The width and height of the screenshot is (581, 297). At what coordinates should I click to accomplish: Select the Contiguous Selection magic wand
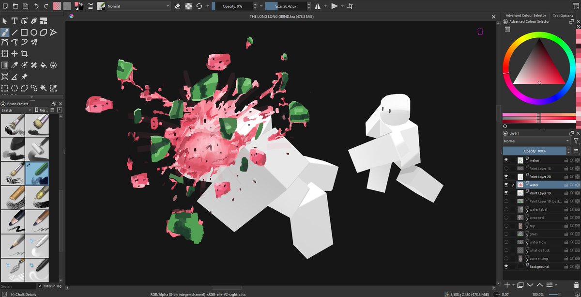tap(44, 88)
